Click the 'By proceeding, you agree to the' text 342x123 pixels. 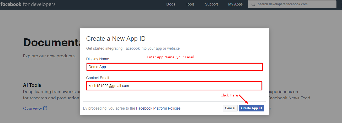coord(109,108)
